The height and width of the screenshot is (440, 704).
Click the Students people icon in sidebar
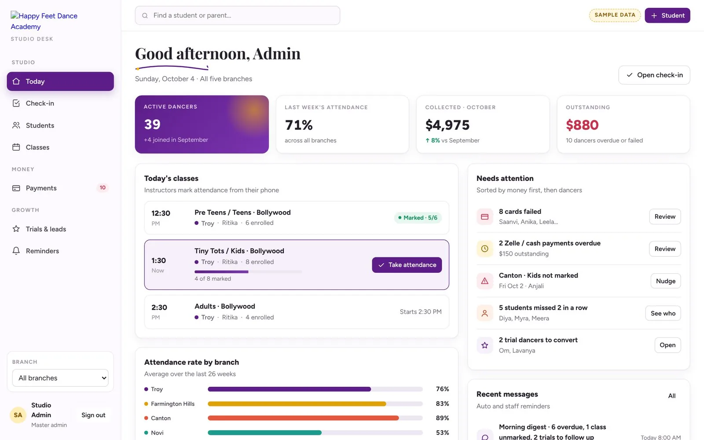[x=16, y=125]
